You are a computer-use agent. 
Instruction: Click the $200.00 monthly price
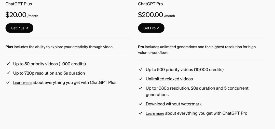click(x=150, y=15)
